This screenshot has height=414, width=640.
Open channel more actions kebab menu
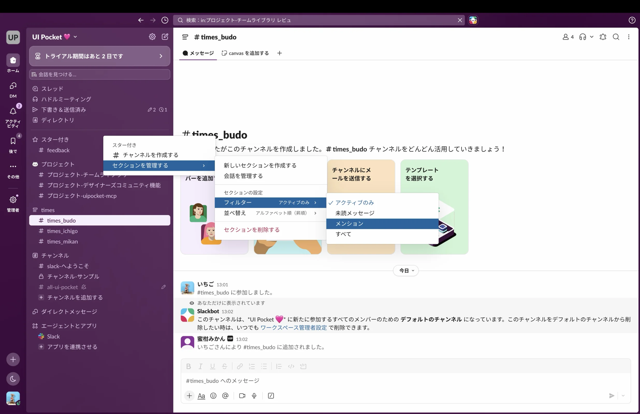(629, 37)
